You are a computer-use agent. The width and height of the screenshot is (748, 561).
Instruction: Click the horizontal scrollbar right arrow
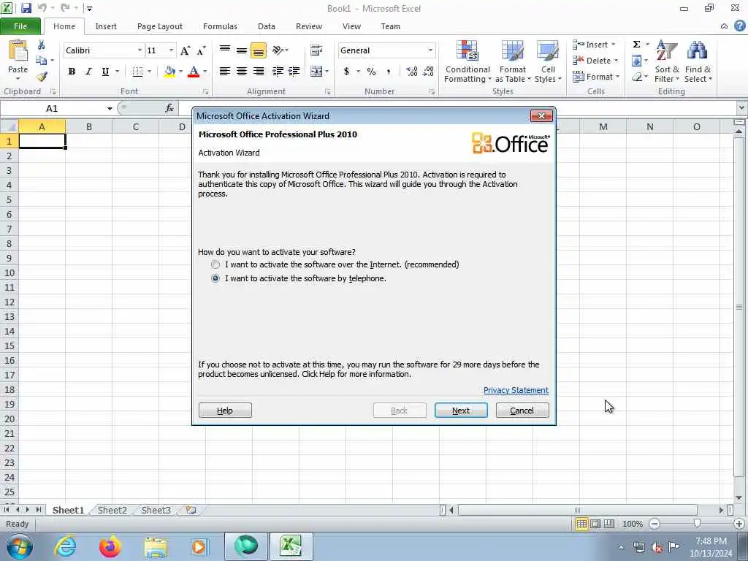tap(721, 510)
